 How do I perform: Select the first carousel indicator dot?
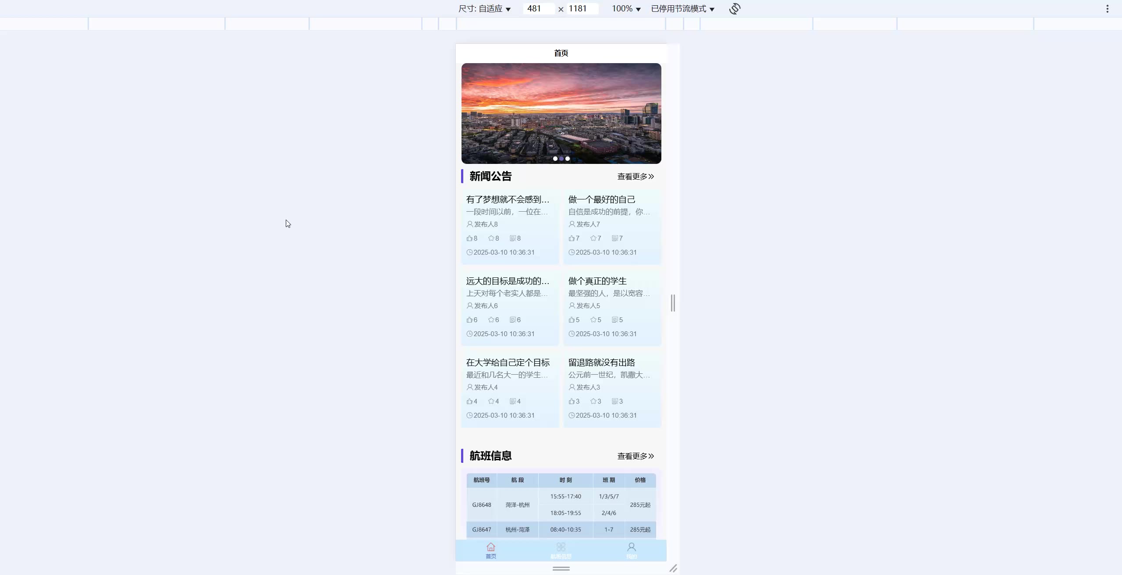[x=555, y=159]
